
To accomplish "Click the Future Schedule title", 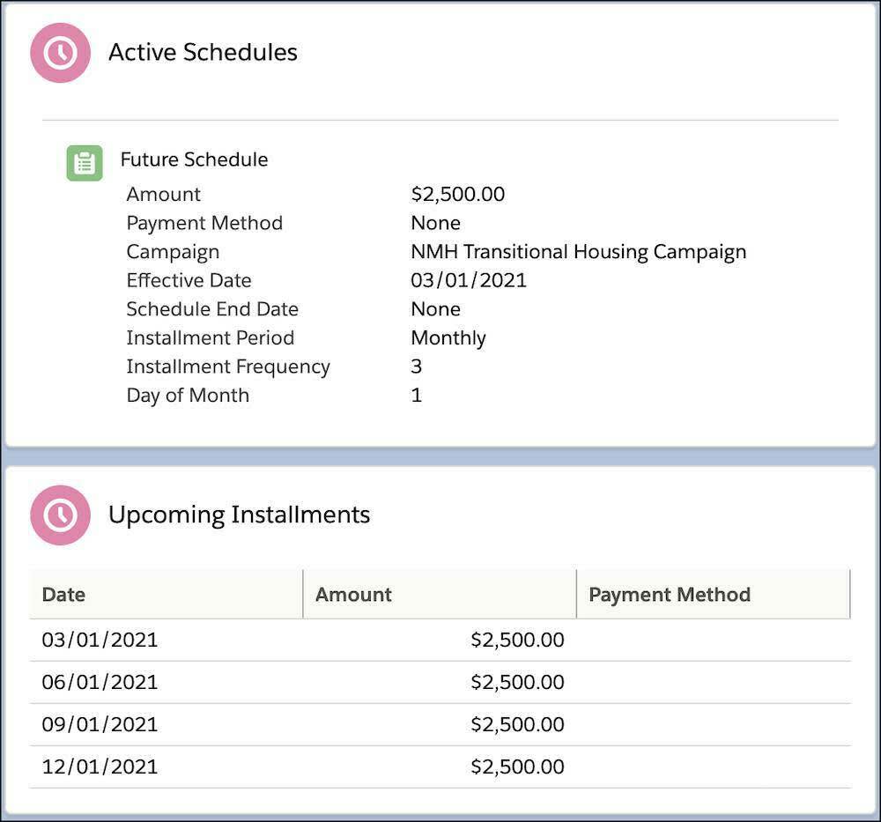I will [x=195, y=159].
